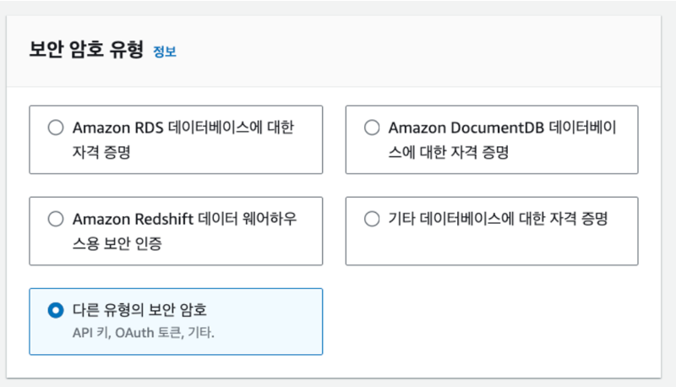
Task: Click the selected 다른 유형의 보안 암호 radio
Action: (56, 310)
